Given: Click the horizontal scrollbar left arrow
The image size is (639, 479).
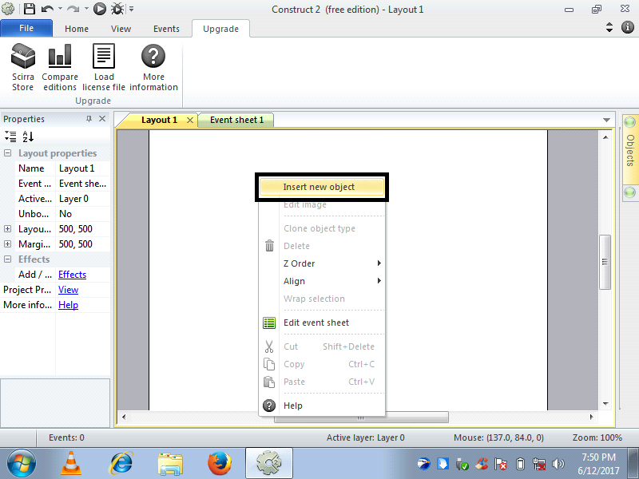Looking at the screenshot, I should 124,417.
